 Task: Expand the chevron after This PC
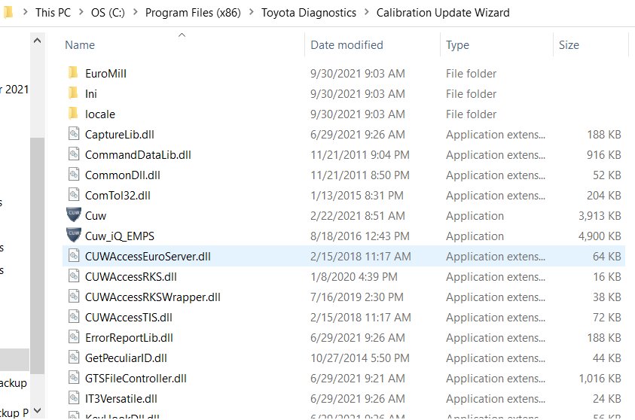coord(81,12)
